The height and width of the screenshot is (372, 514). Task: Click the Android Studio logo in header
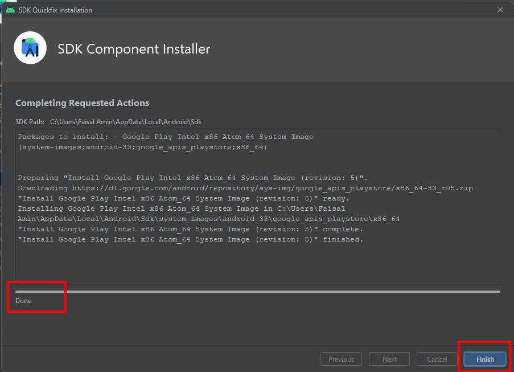tap(30, 48)
